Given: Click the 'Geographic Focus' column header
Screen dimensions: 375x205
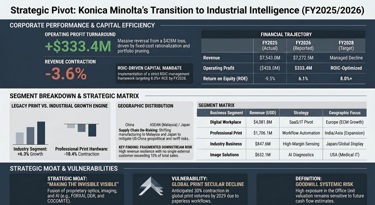Looking at the screenshot, I should [x=344, y=113].
